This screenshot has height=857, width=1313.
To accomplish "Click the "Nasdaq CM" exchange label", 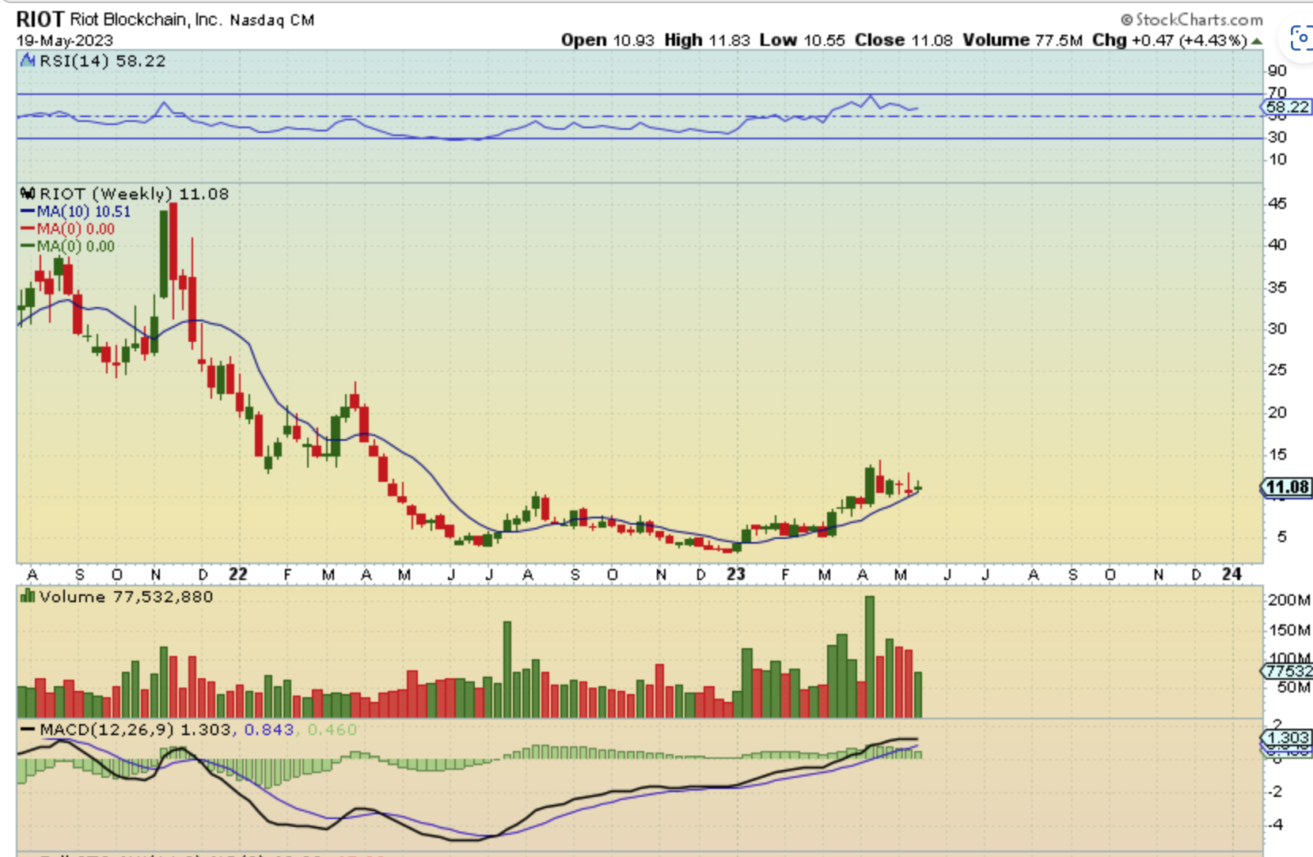I will tap(271, 20).
